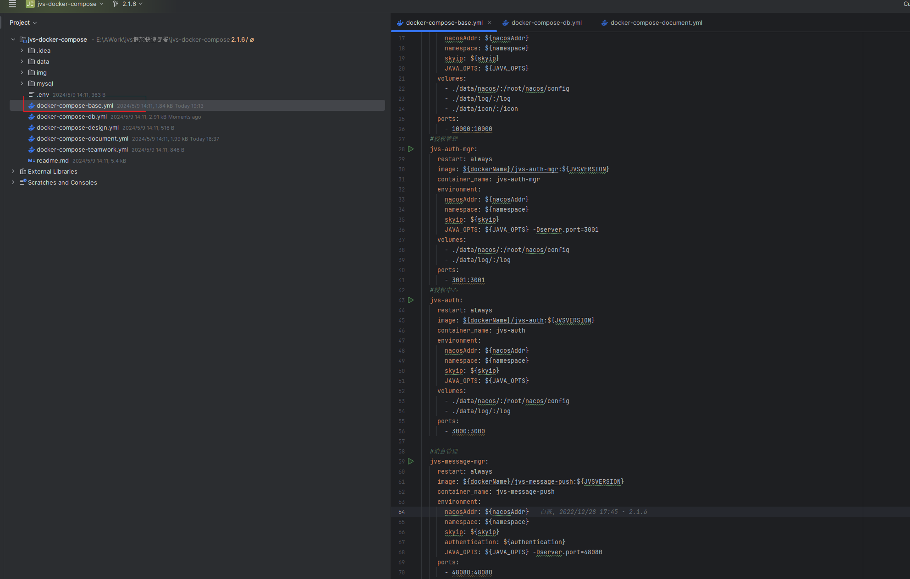Open the hamburger main menu
Viewport: 910px width, 579px height.
click(12, 4)
